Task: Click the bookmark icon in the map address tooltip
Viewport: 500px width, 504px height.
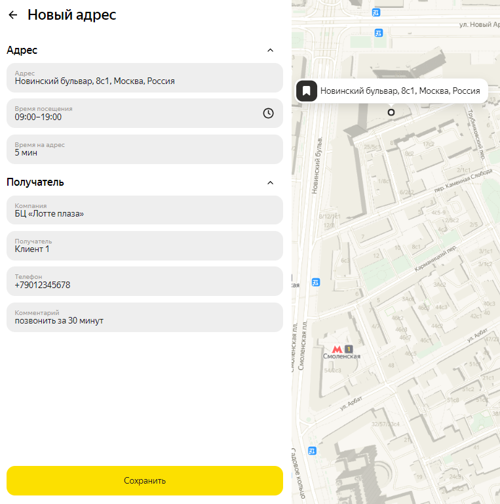Action: coord(307,91)
